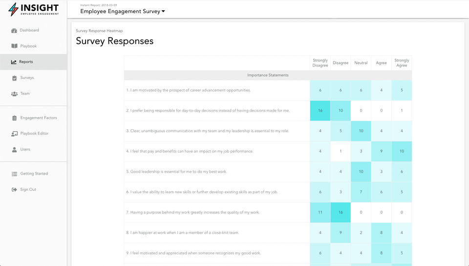
Task: Select the Surveys clipboard icon
Action: (14, 78)
